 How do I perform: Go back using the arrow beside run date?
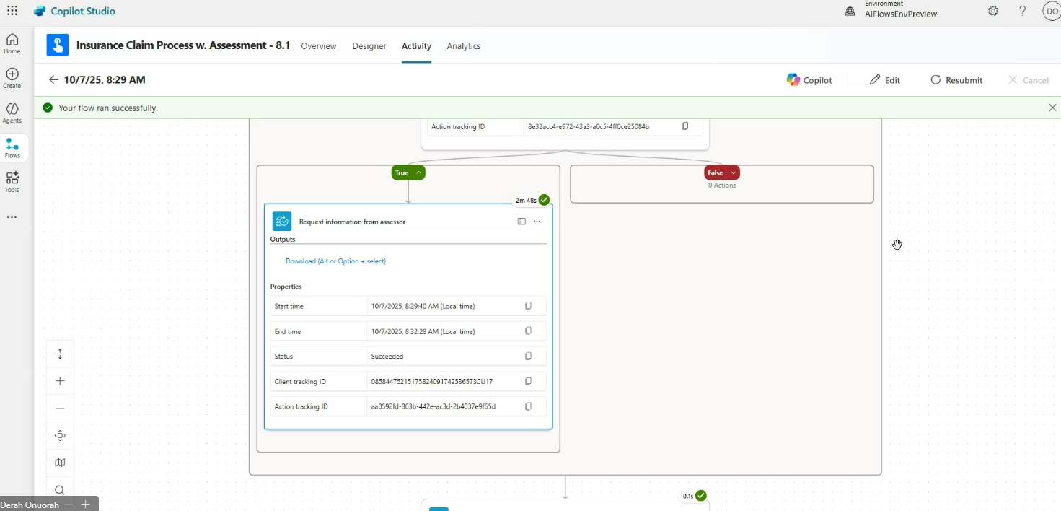[x=53, y=80]
